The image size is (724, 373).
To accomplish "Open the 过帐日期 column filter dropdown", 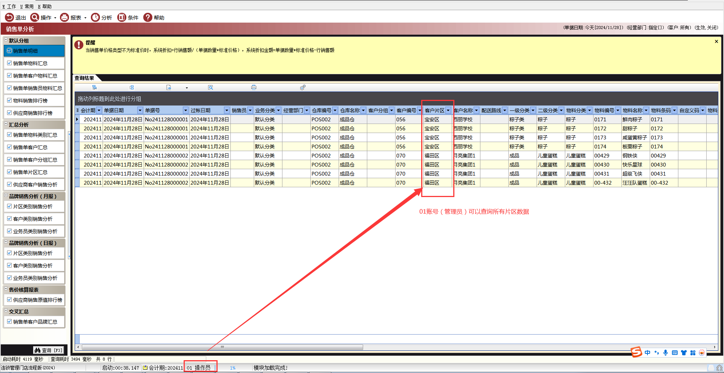I will click(227, 110).
